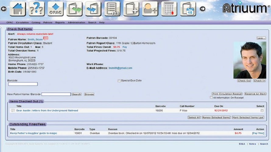The image size is (271, 152).
Task: Go to the Home icon in toolbar
Action: tap(18, 9)
